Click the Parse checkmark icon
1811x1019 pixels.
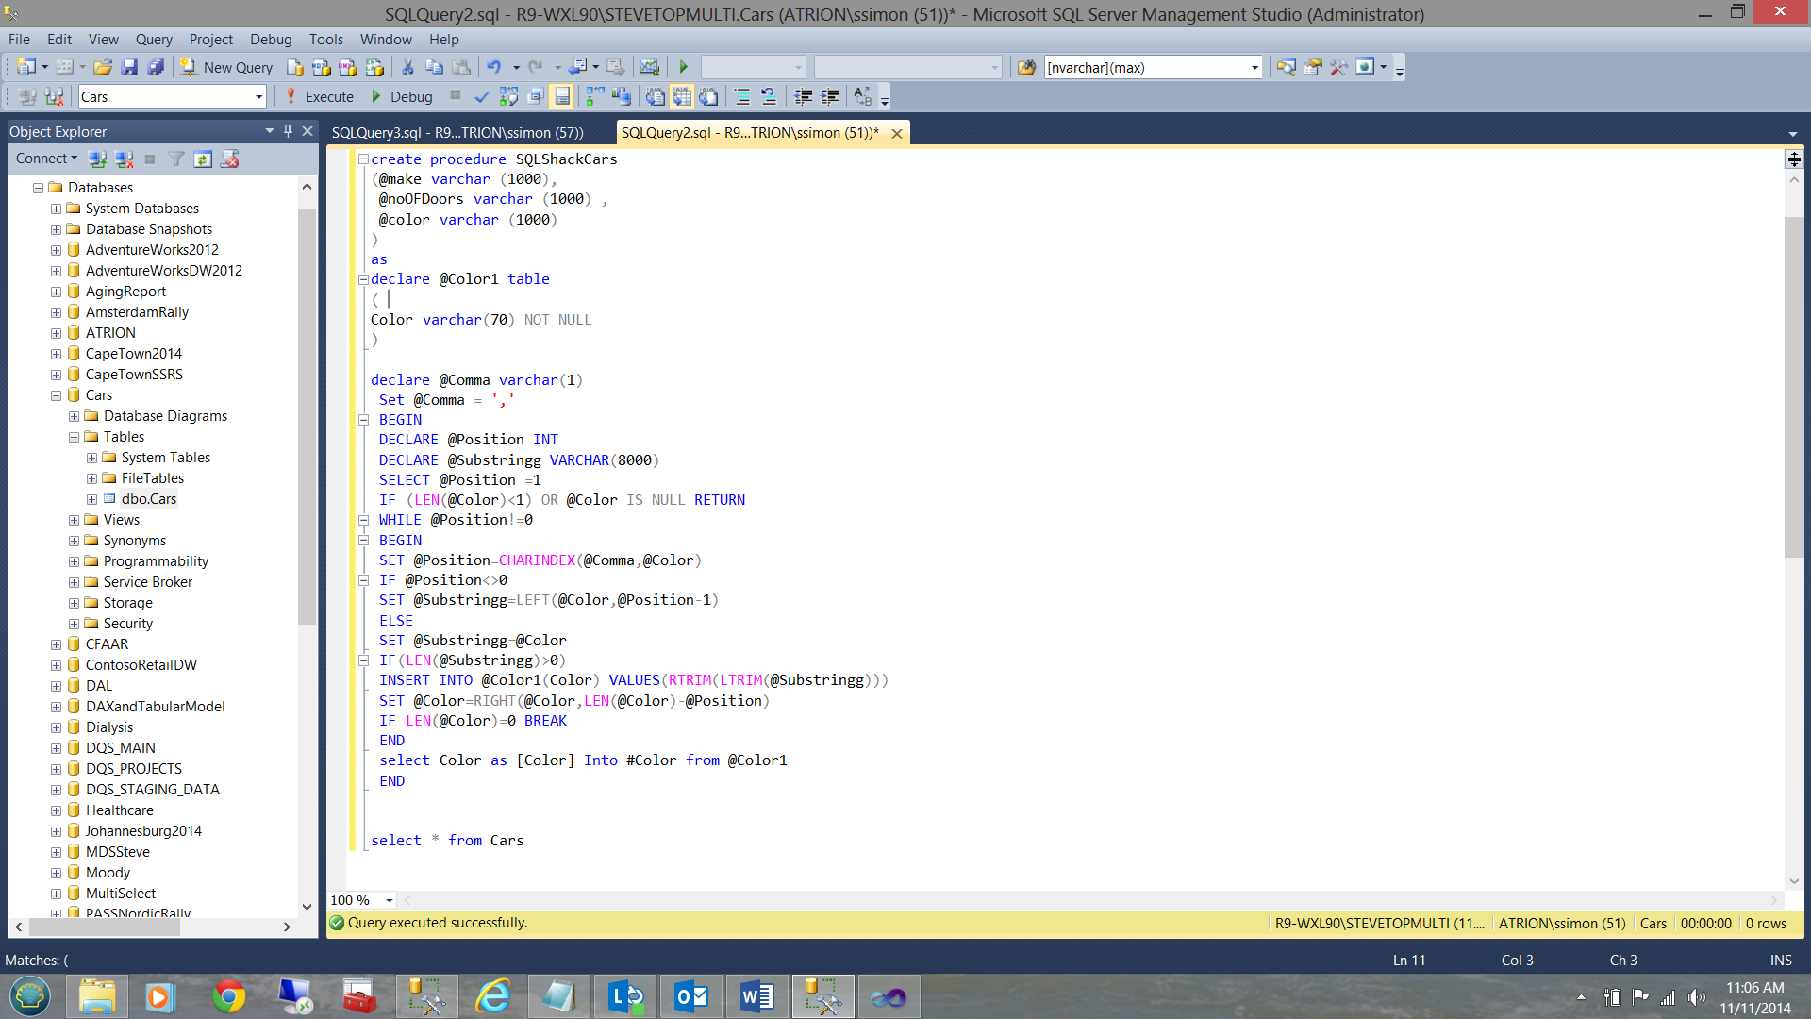482,96
